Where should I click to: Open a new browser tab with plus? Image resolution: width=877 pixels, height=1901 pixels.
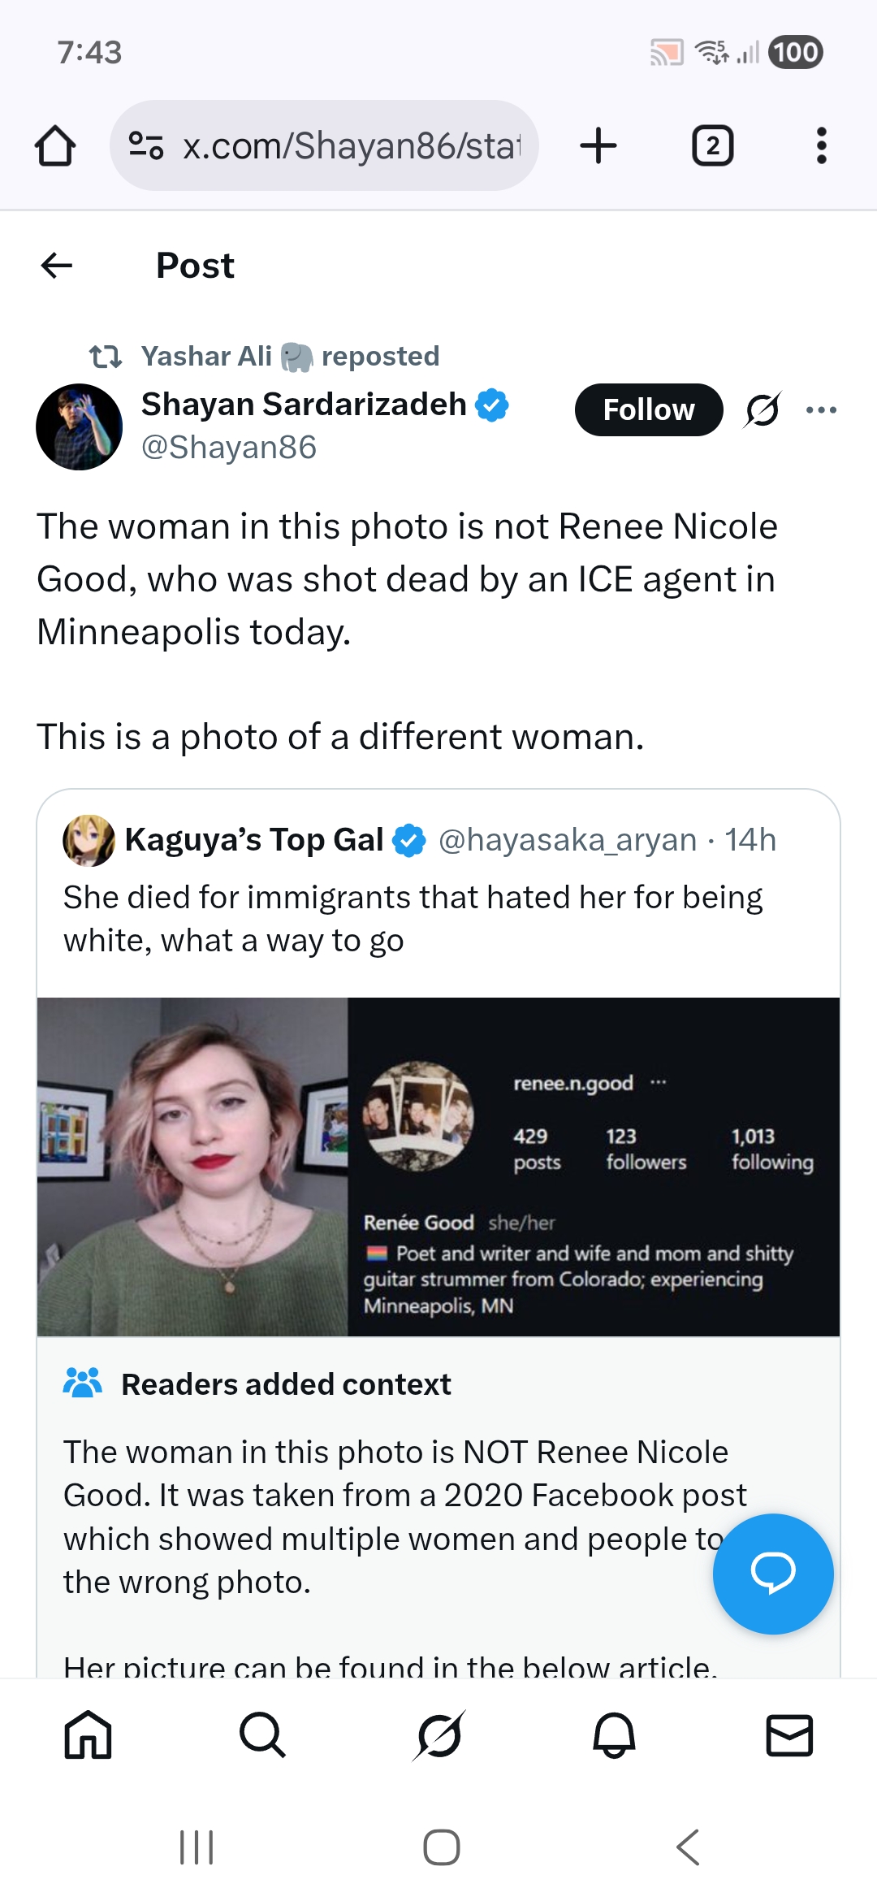click(598, 145)
